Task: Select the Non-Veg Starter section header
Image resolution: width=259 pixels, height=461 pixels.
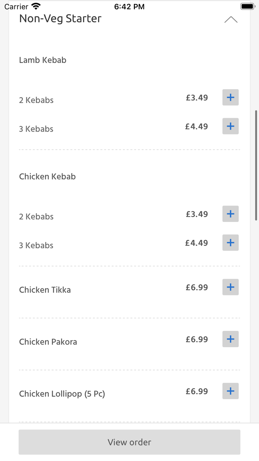Action: coord(60,18)
